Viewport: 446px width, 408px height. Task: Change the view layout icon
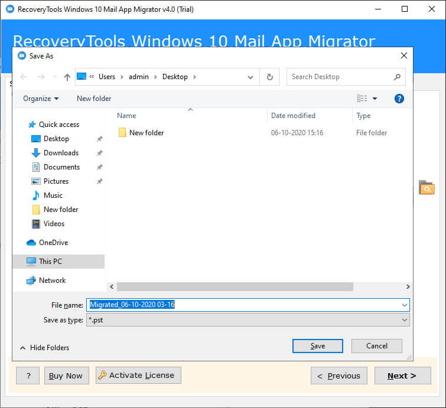tap(362, 99)
